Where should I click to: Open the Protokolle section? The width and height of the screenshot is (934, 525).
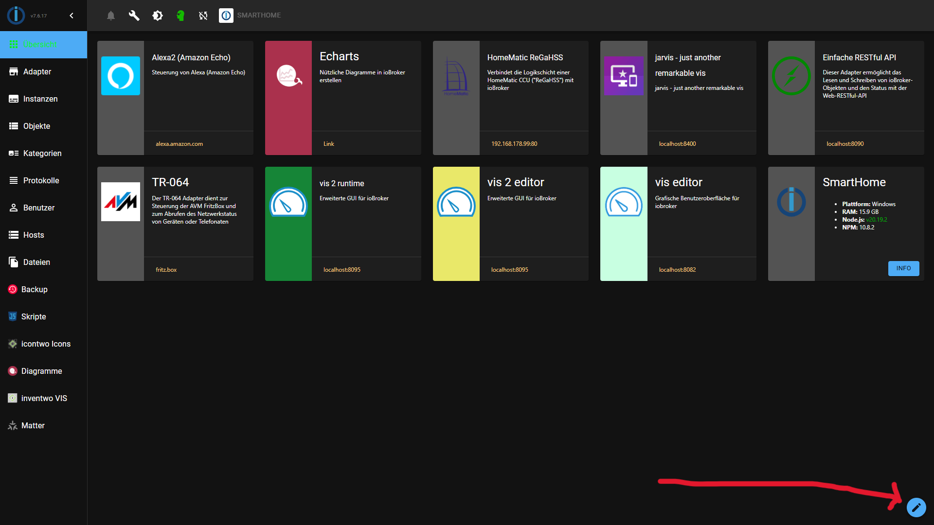pyautogui.click(x=43, y=181)
